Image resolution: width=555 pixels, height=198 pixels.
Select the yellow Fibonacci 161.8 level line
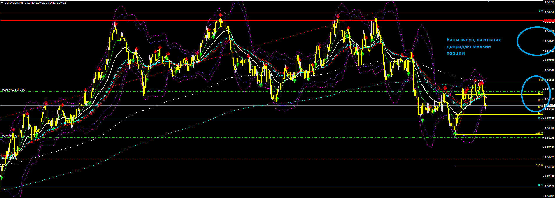click(499, 167)
